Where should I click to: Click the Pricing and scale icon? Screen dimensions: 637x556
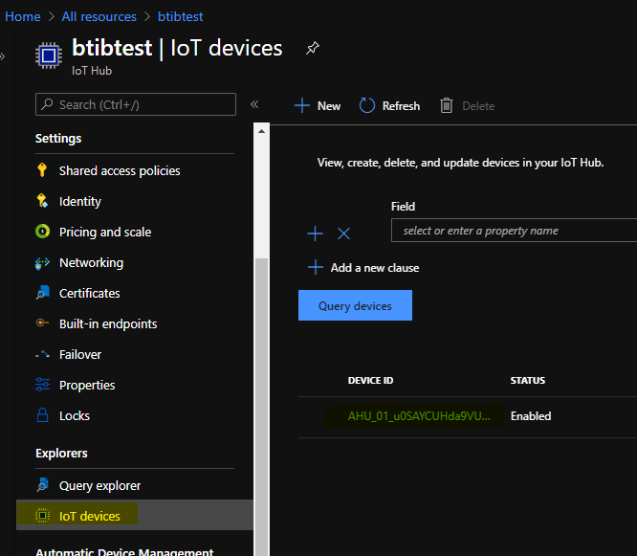[42, 232]
